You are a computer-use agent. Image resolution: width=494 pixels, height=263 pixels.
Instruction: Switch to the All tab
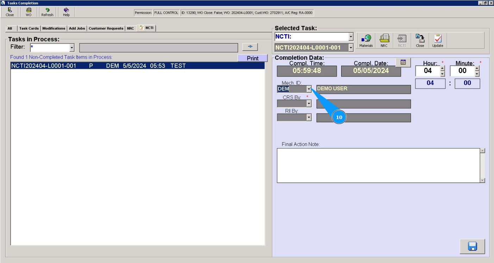pyautogui.click(x=10, y=28)
